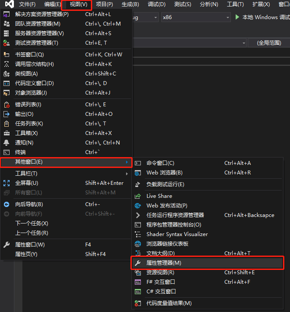Select 属性管理器(M) in submenu
This screenshot has height=312, width=290.
click(207, 263)
